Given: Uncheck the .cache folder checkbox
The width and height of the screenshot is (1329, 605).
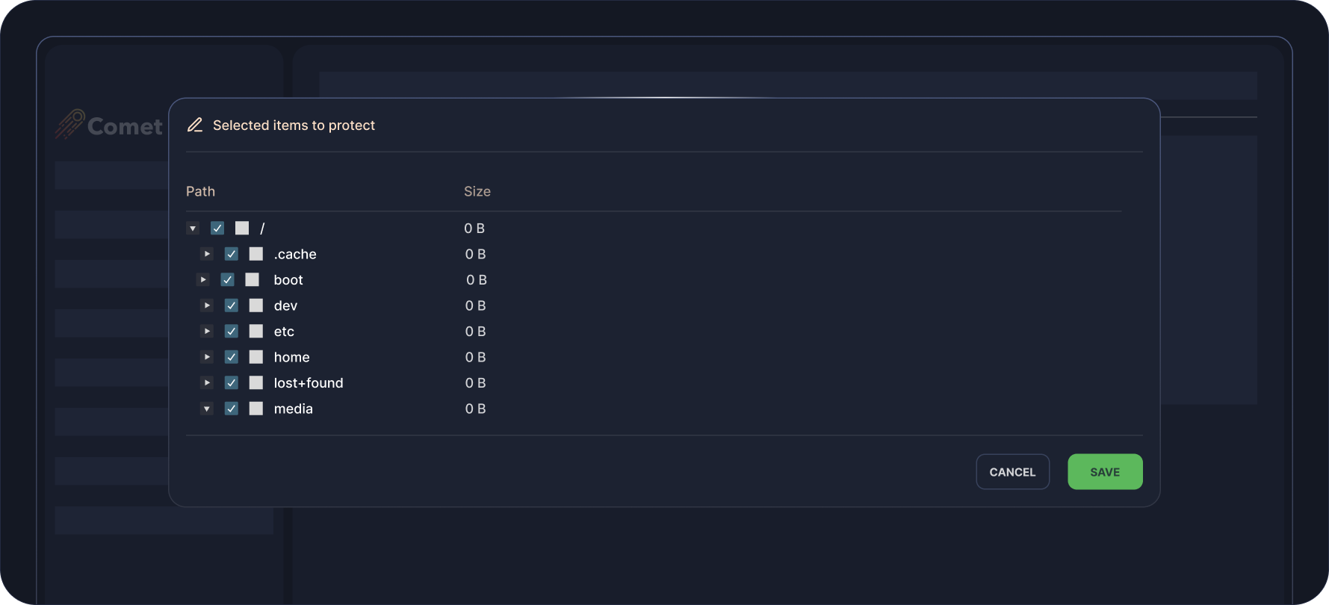Looking at the screenshot, I should [x=232, y=254].
